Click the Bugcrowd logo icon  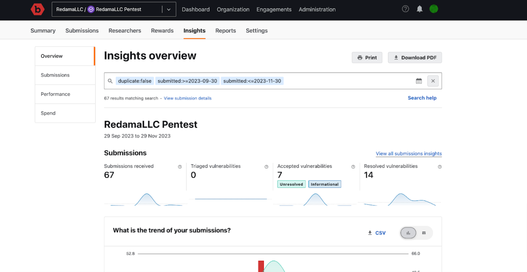pos(38,9)
